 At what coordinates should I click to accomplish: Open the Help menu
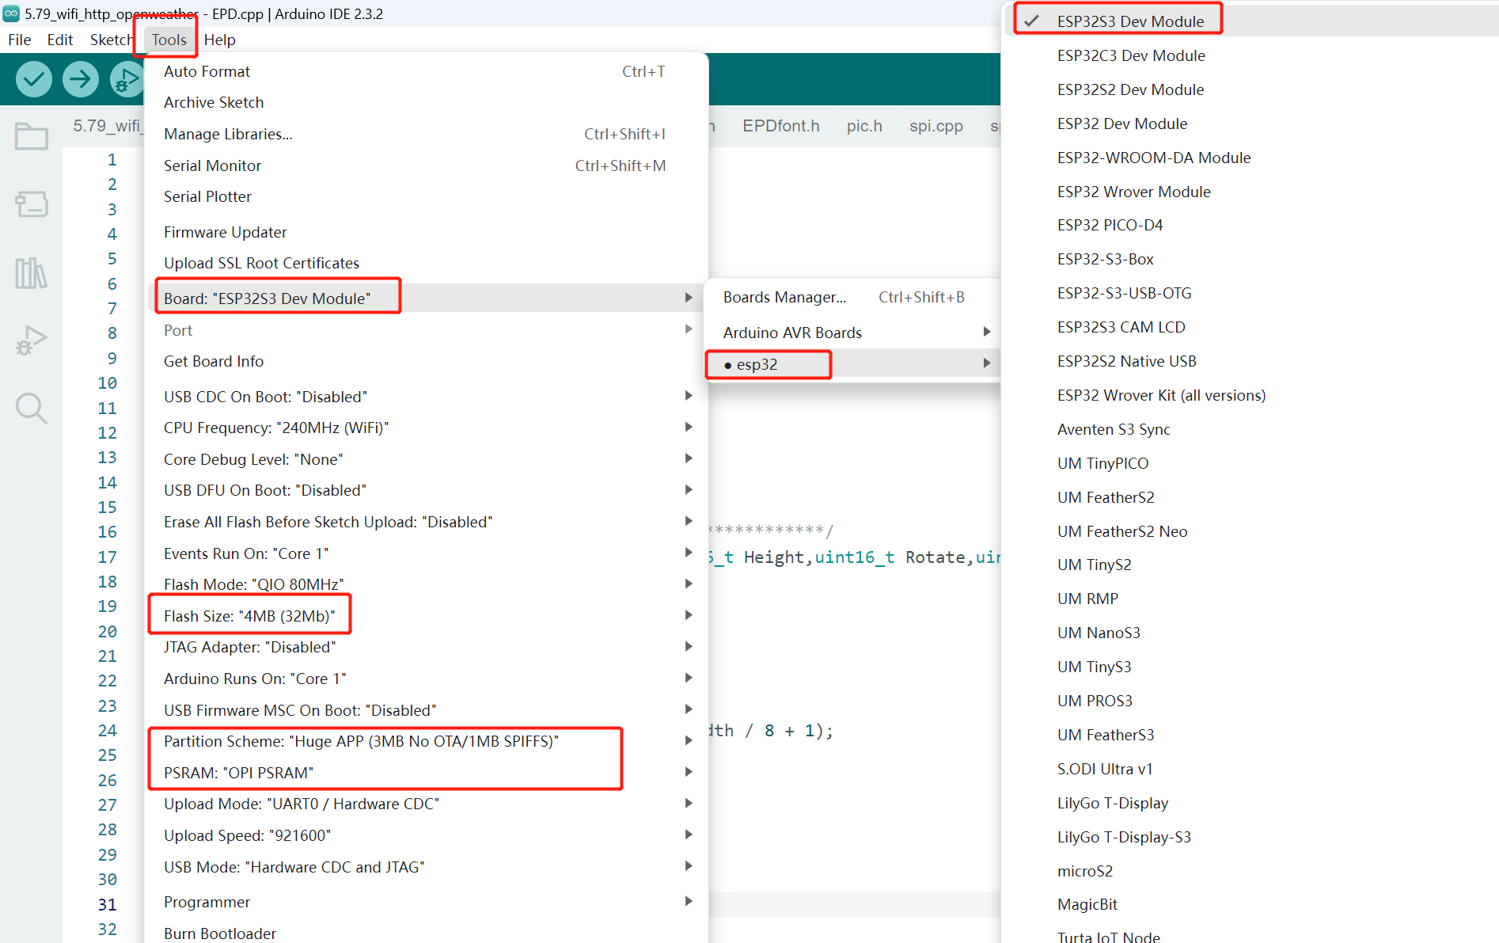point(220,40)
